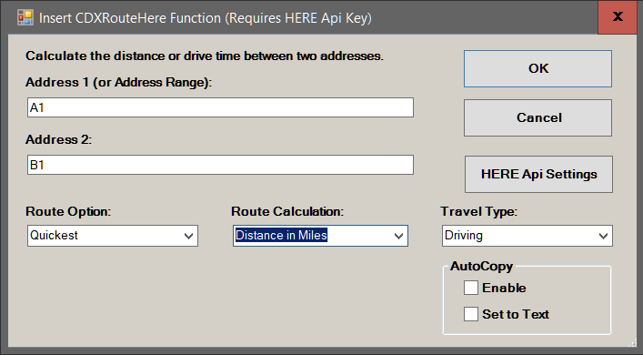Viewport: 643px width, 355px height.
Task: Confirm the dialog with the OK button
Action: point(538,68)
